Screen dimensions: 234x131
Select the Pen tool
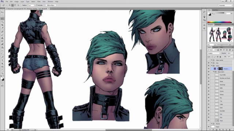[2, 57]
